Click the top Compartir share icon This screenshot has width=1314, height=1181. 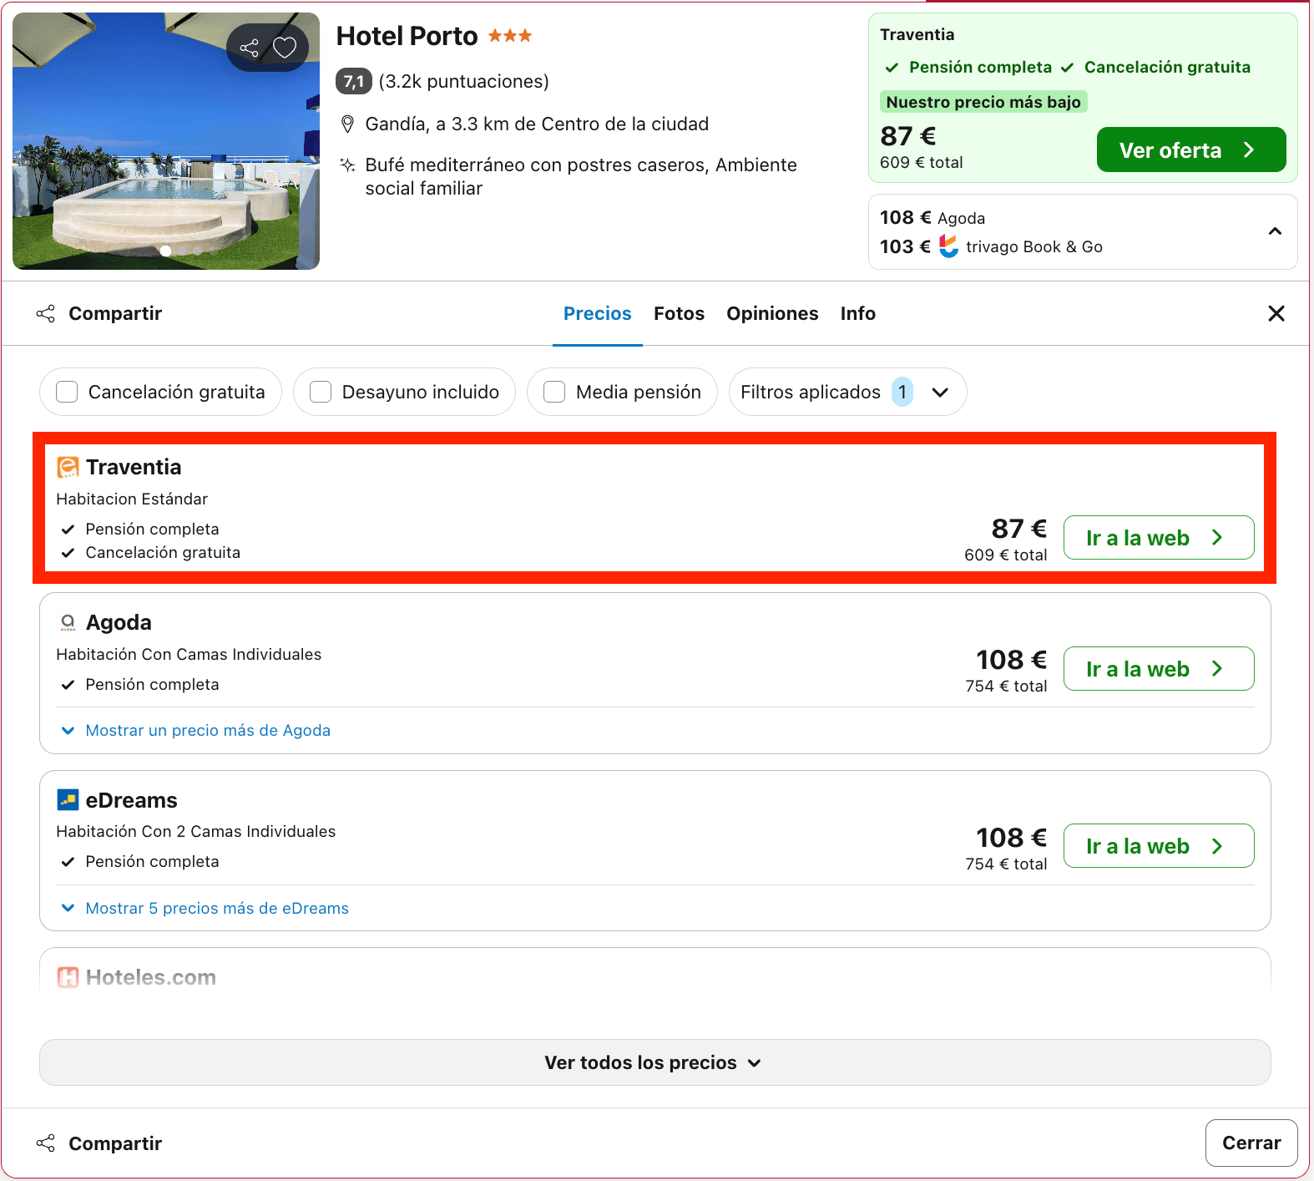(46, 313)
